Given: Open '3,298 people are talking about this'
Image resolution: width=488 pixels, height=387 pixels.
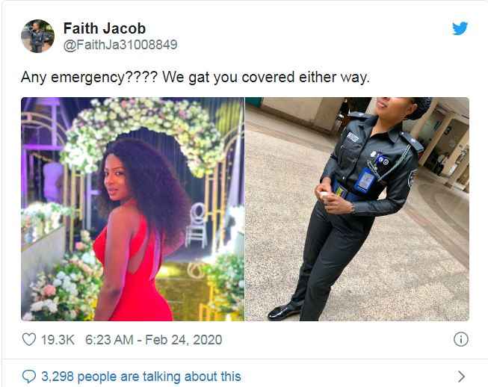Looking at the screenshot, I should tap(141, 377).
